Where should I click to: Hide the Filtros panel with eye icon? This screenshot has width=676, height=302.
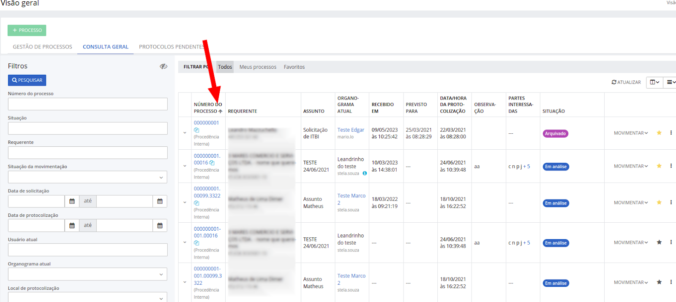coord(164,66)
